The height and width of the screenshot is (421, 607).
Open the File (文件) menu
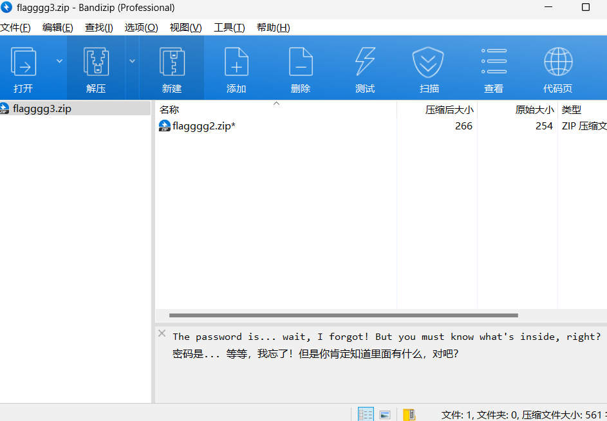pyautogui.click(x=15, y=28)
